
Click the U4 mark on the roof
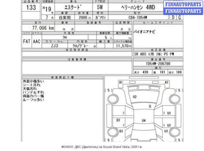click(144, 120)
